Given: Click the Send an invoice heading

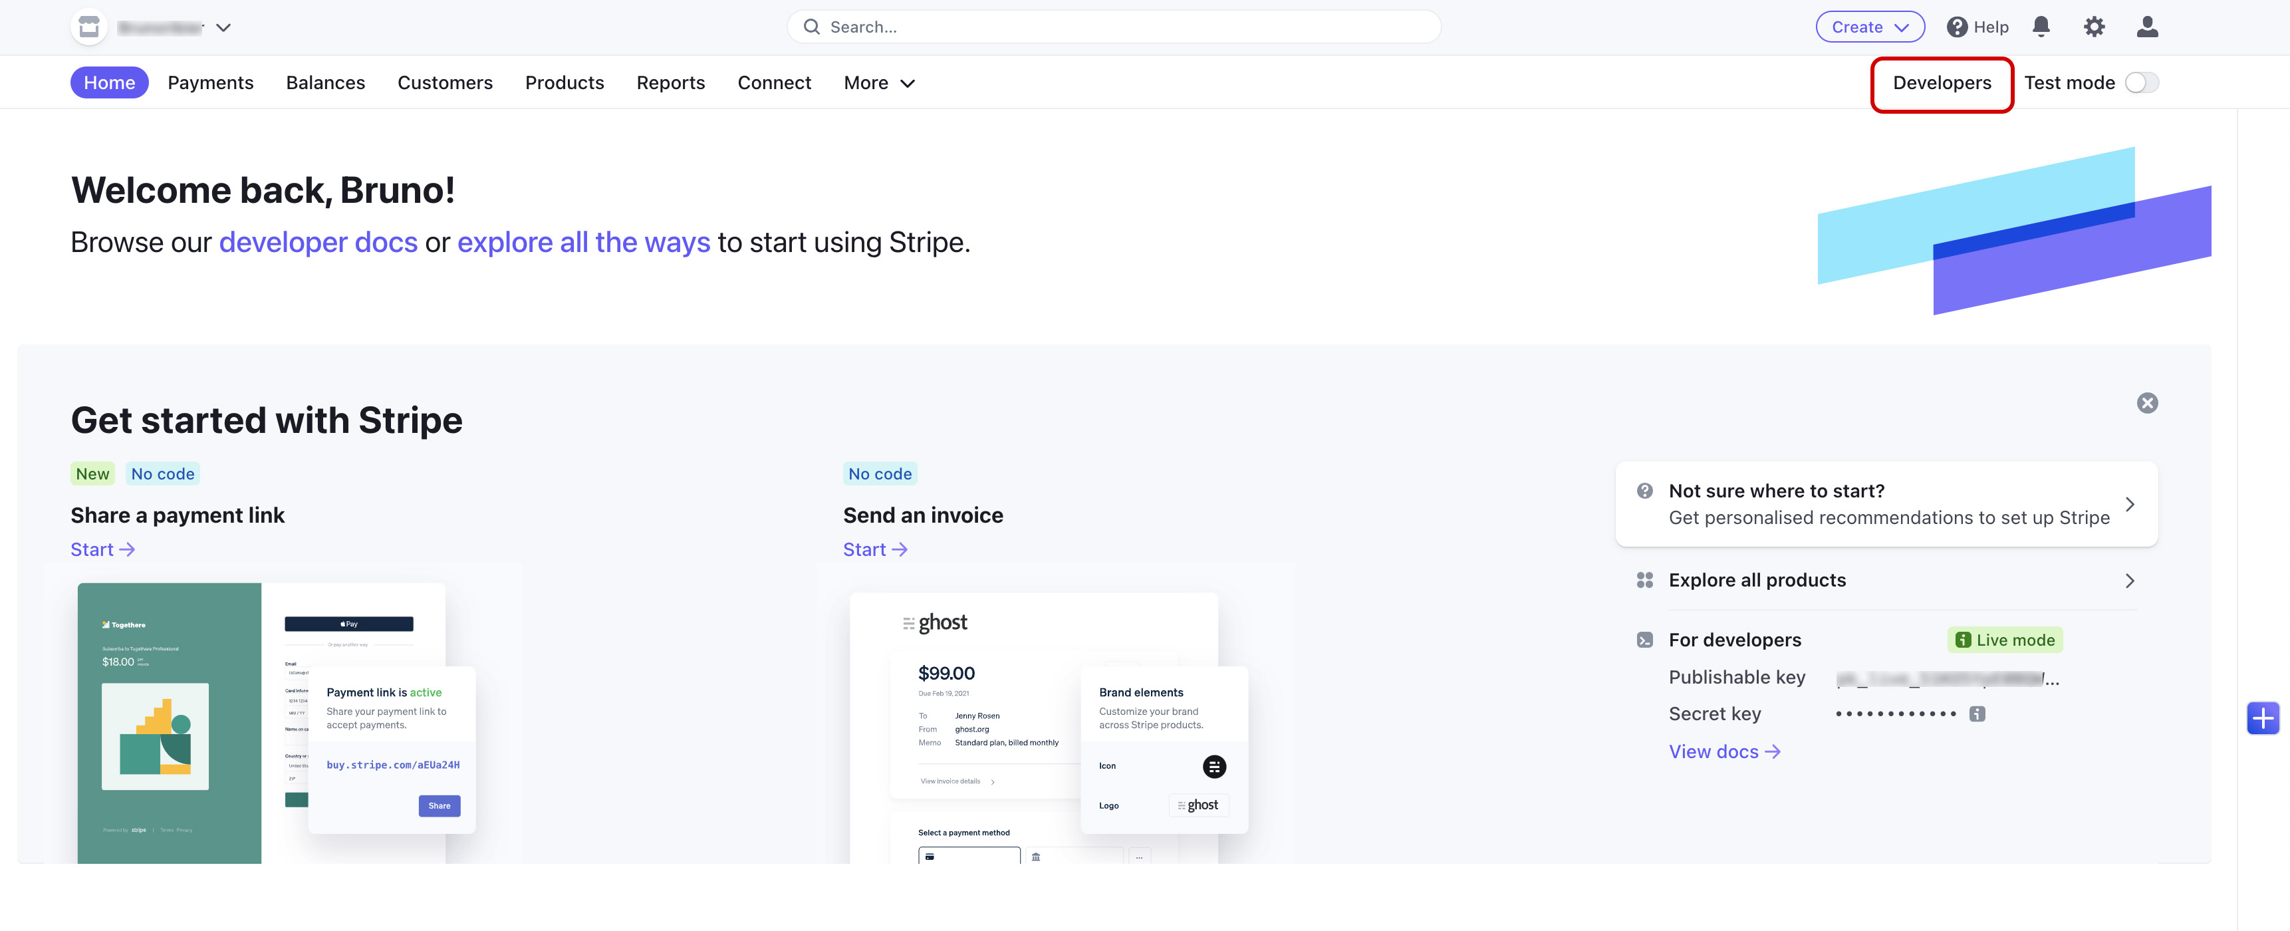Looking at the screenshot, I should tap(923, 516).
